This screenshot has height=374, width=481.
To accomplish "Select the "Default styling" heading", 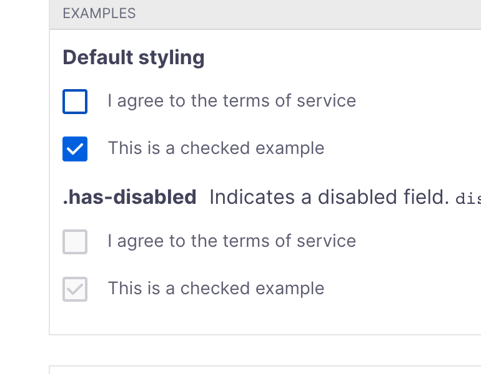I will [134, 58].
